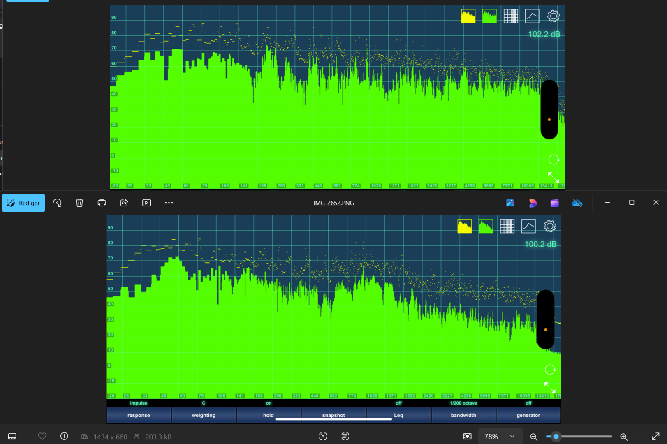Open the three-dot more options menu
The width and height of the screenshot is (667, 444).
169,203
